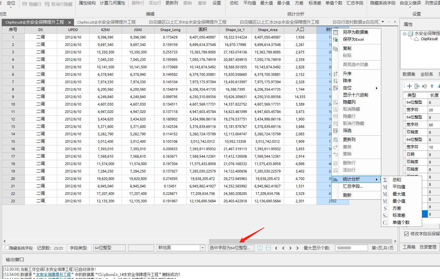The image size is (440, 279).
Task: Click 隐藏系统字段 ribbon button
Action: [383, 3]
